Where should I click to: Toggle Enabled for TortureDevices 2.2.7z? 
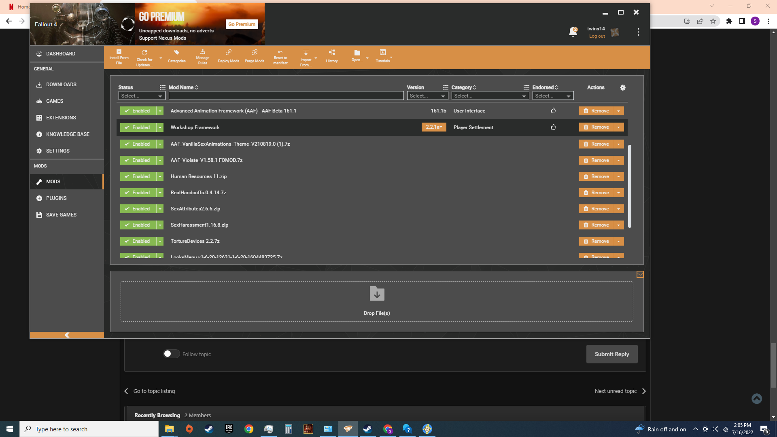coord(138,241)
